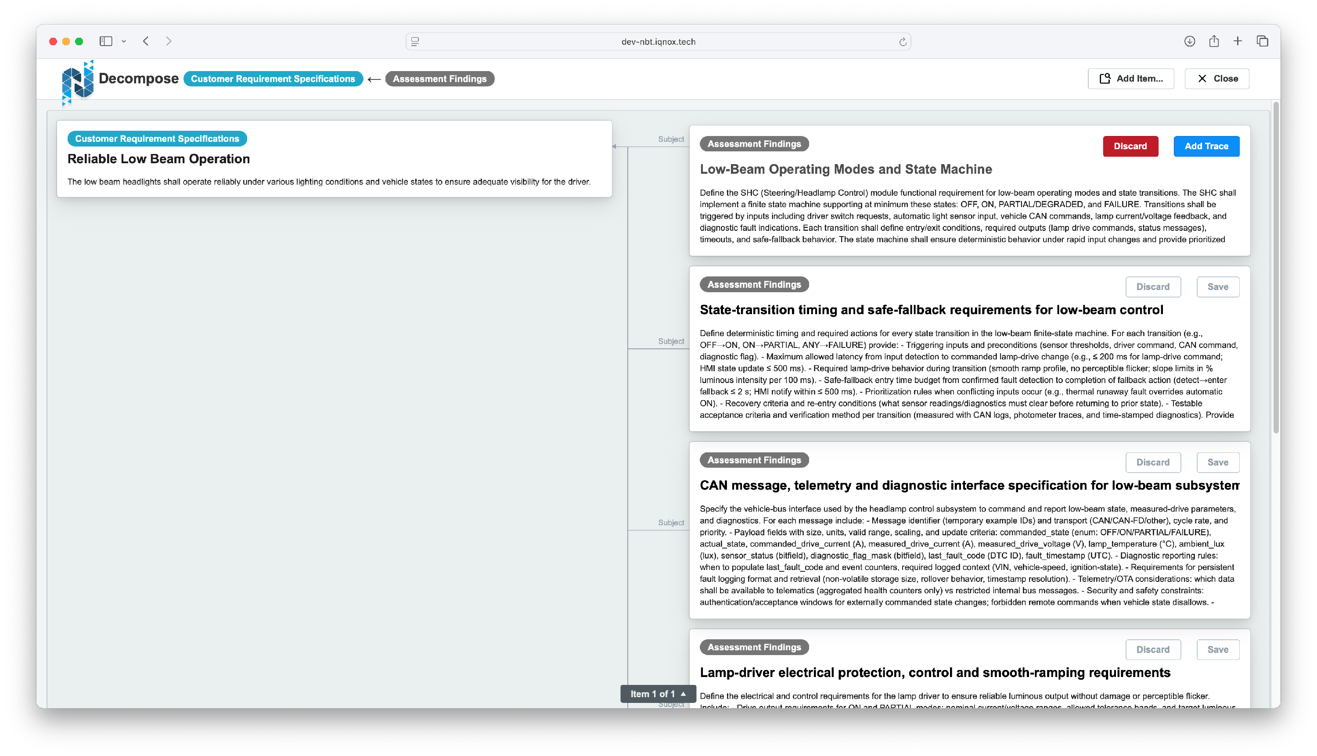Discard the CAN message finding
The height and width of the screenshot is (756, 1317).
1152,462
